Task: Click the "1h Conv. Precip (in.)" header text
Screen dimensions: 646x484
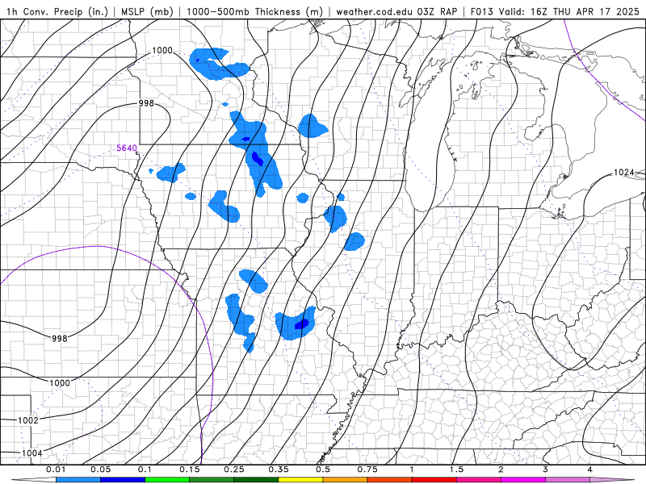Action: click(x=57, y=11)
